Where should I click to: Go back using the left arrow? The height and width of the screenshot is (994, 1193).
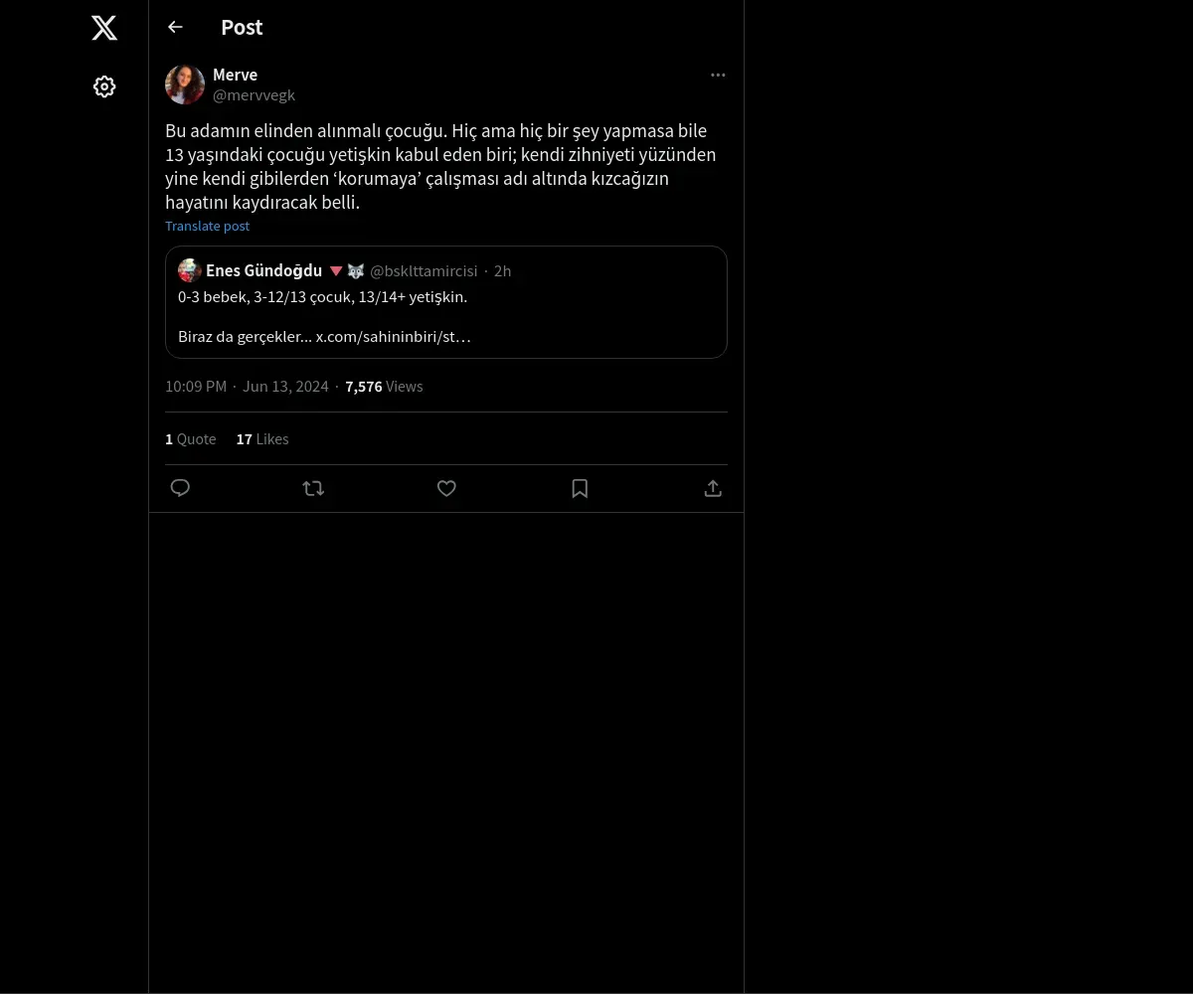(x=175, y=27)
